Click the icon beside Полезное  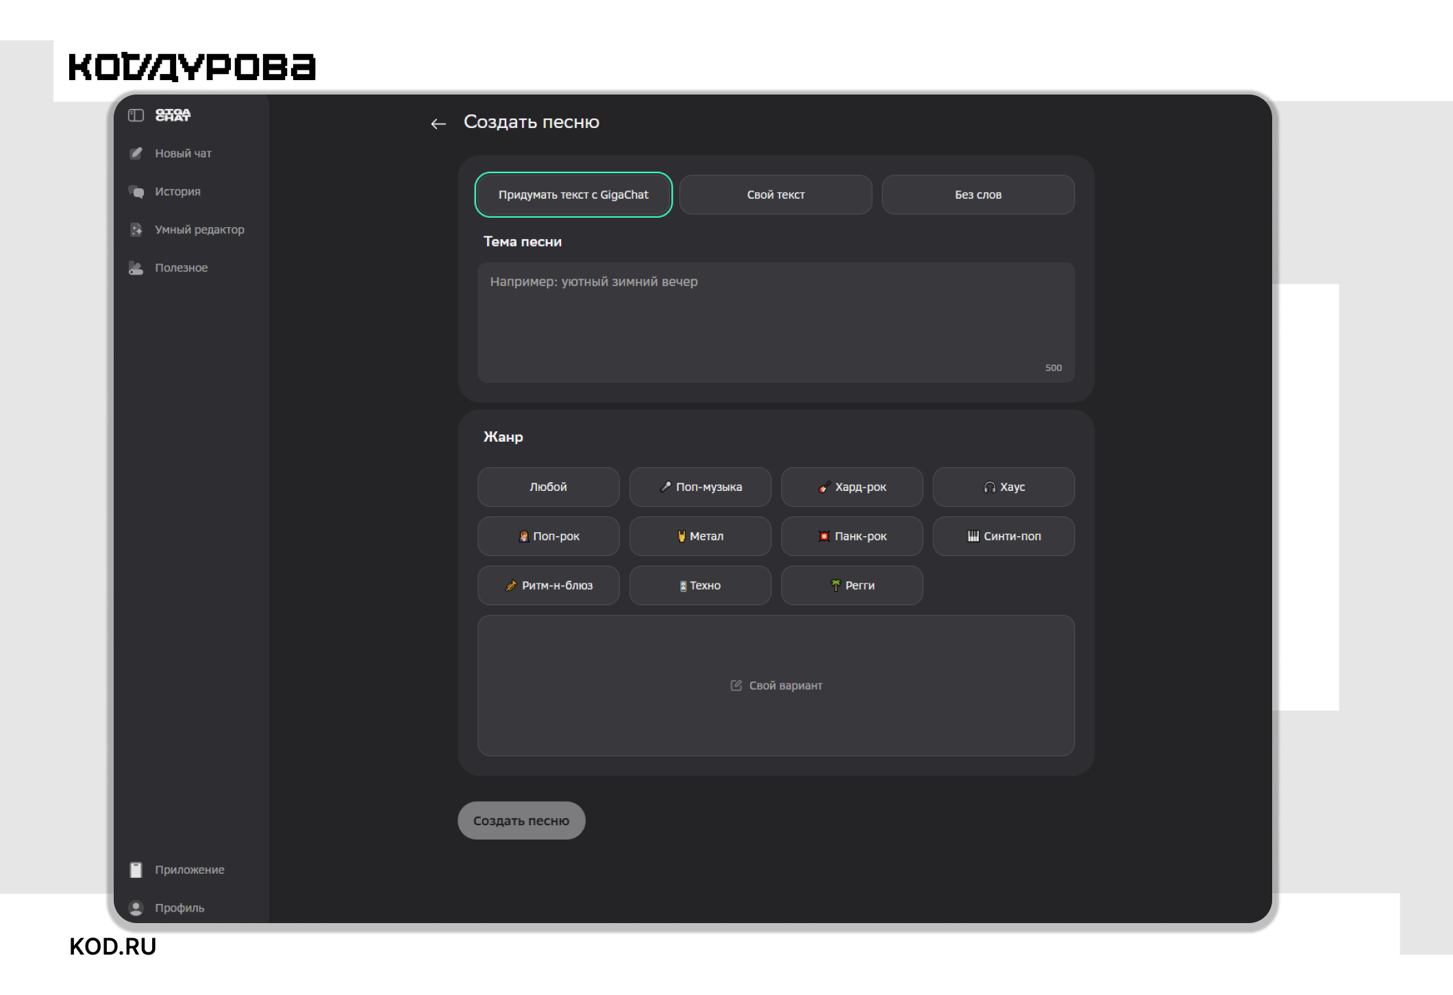136,268
